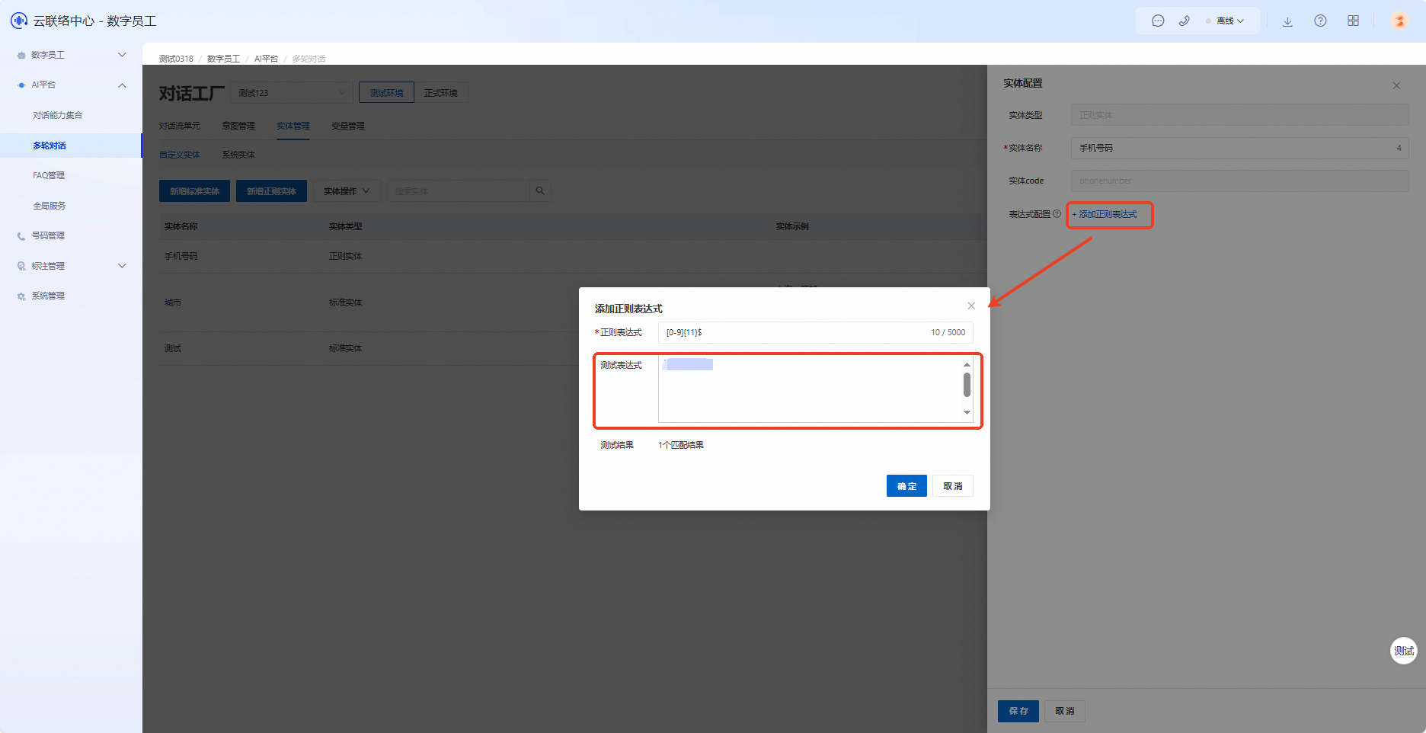Screen dimensions: 1426x733
Task: Click 取消 in the 添加正则表达式 dialog
Action: 953,486
